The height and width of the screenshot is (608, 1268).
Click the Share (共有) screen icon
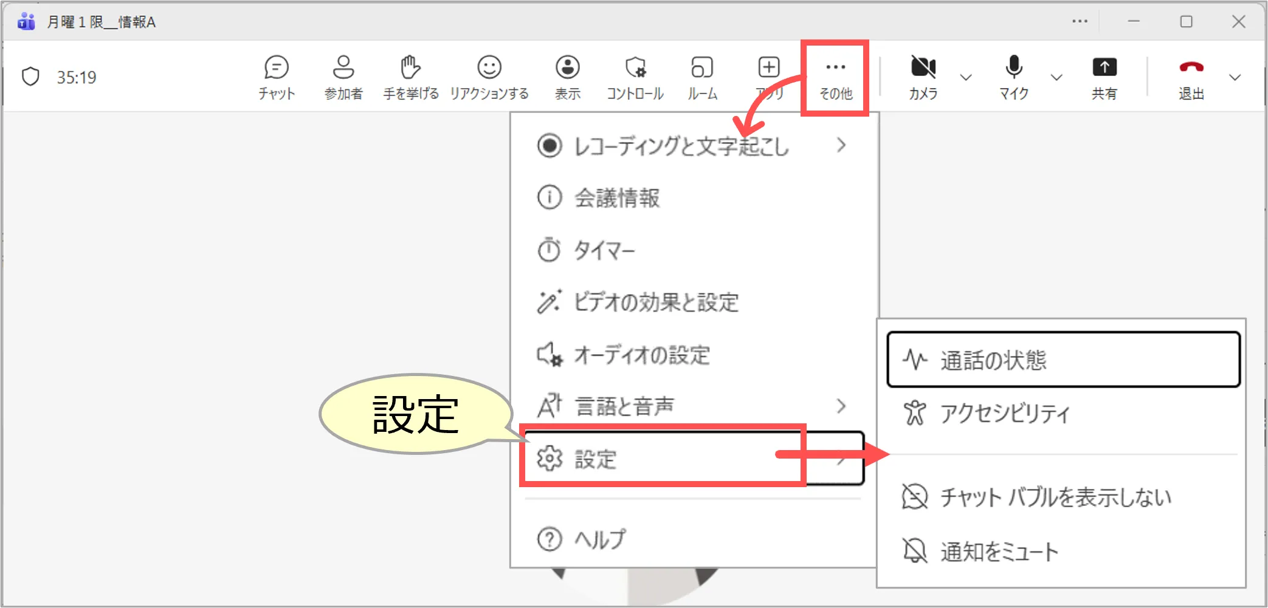coord(1104,68)
